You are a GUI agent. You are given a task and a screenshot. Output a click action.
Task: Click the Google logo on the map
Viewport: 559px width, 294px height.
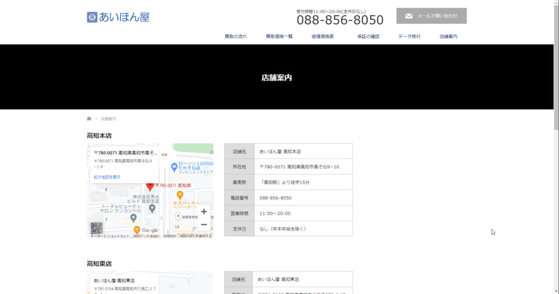150,231
